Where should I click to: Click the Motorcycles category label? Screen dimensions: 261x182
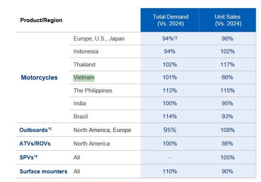39,77
